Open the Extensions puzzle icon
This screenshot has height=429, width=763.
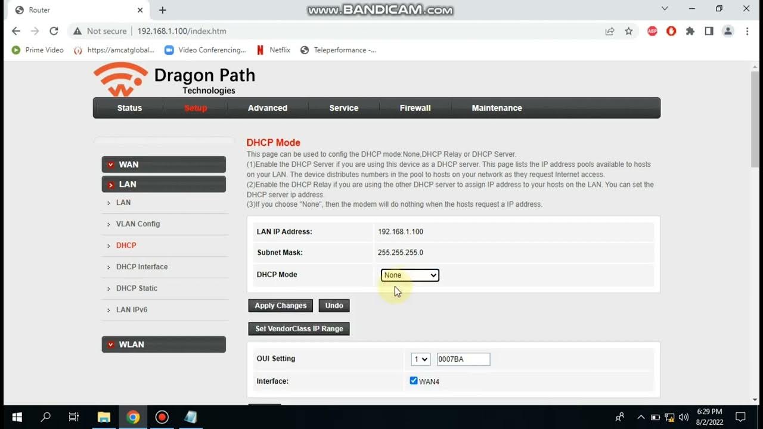pyautogui.click(x=690, y=31)
